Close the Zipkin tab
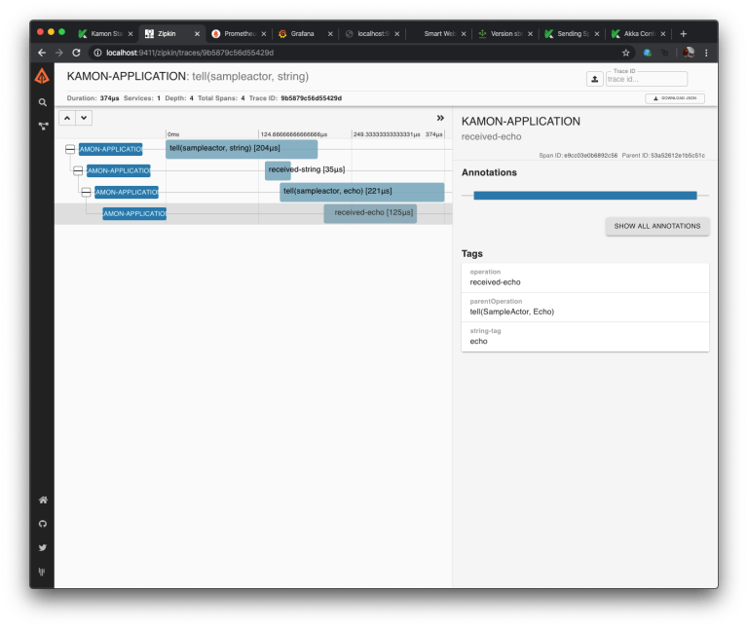 (197, 34)
